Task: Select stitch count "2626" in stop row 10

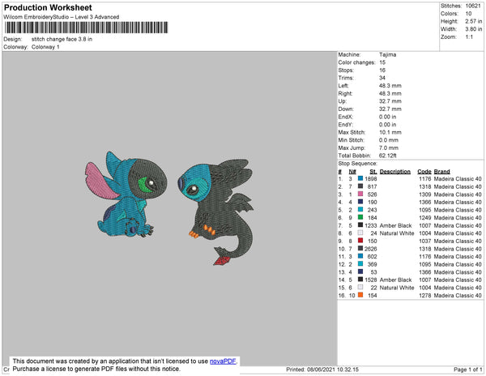Action: click(371, 249)
